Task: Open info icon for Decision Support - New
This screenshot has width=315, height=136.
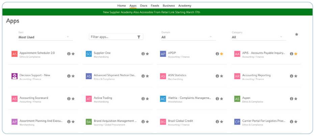Action: coord(69,76)
